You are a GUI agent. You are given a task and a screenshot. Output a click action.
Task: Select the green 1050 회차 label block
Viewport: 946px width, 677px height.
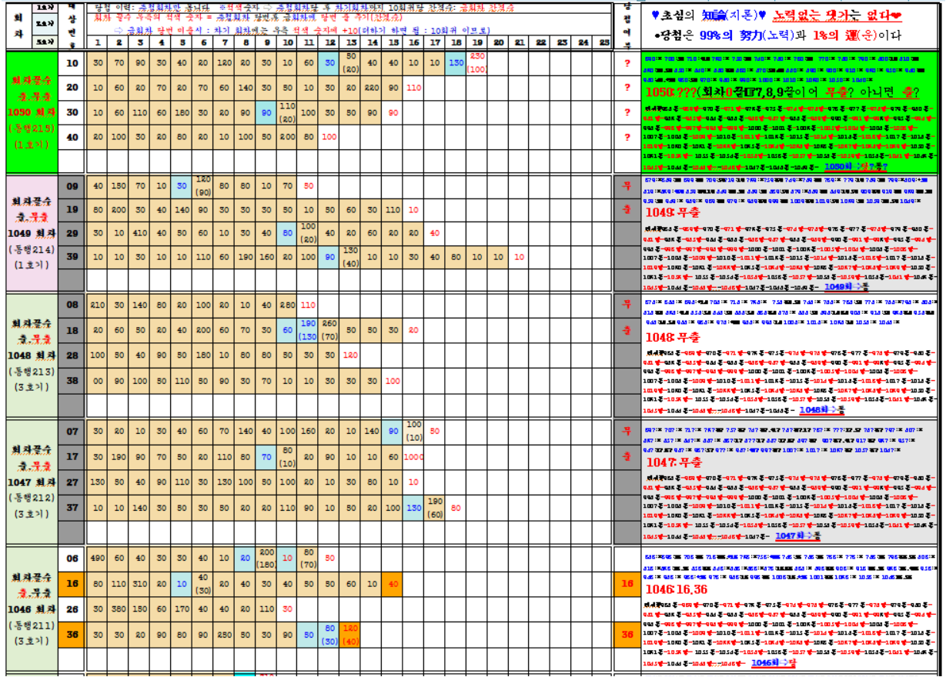31,112
